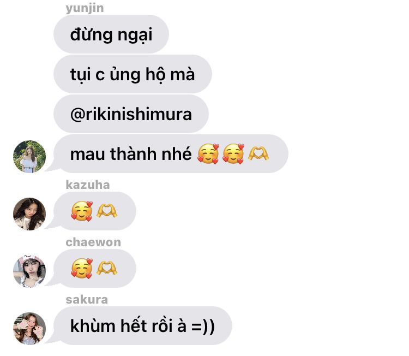Tap chaewon's avatar photo

pyautogui.click(x=29, y=271)
